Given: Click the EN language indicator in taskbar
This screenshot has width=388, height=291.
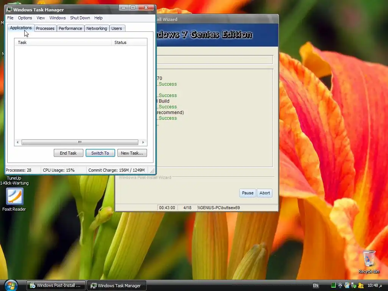Looking at the screenshot, I should (x=316, y=285).
